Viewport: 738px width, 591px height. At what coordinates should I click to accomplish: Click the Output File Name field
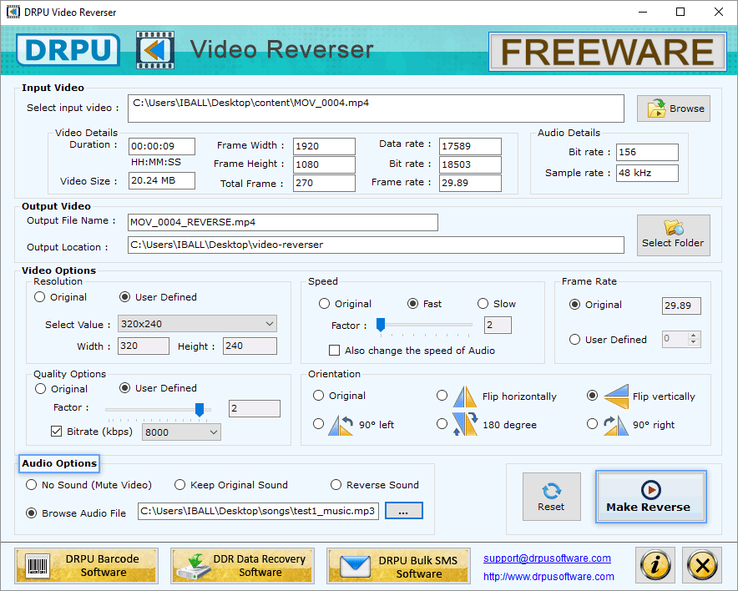coord(283,222)
